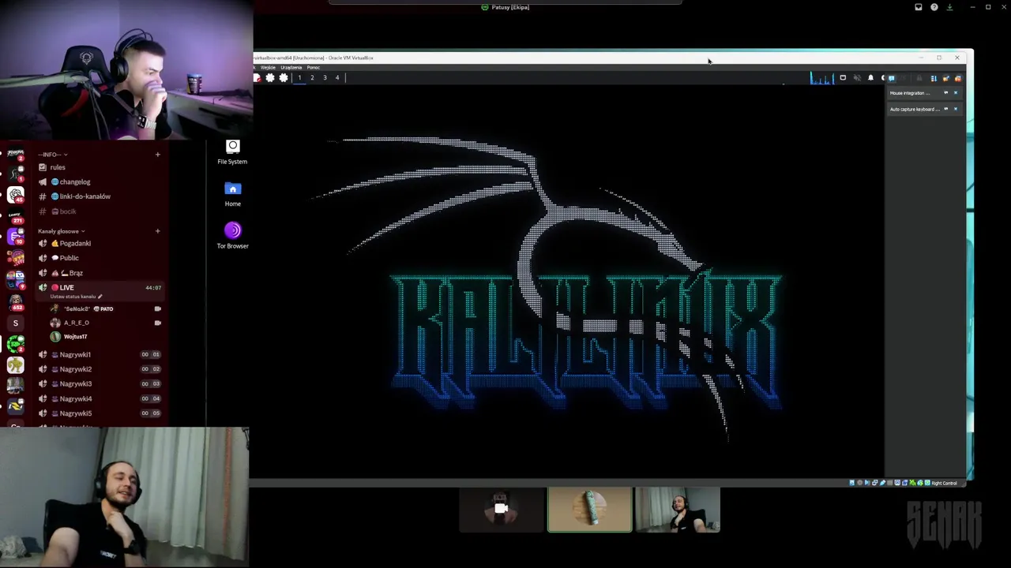Viewport: 1011px width, 568px height.
Task: Click Ustaw status kanału edit link
Action: coord(76,297)
